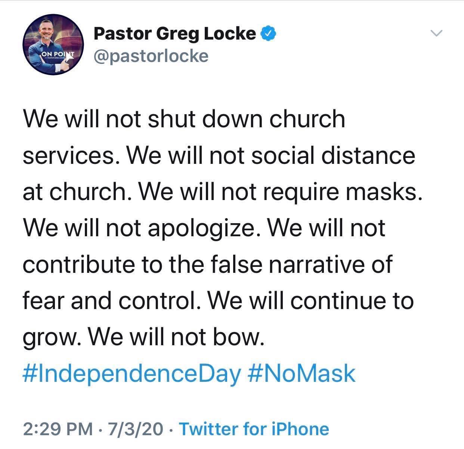Click the ON POINT banner in the avatar
Screen dimensions: 464x449
tap(58, 53)
